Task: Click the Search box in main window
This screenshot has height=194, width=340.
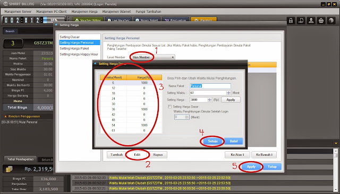Action: click(35, 31)
